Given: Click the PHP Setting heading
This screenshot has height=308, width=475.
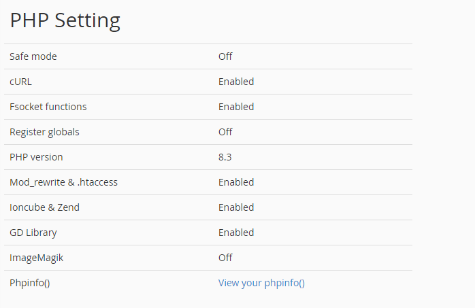Looking at the screenshot, I should pyautogui.click(x=65, y=20).
